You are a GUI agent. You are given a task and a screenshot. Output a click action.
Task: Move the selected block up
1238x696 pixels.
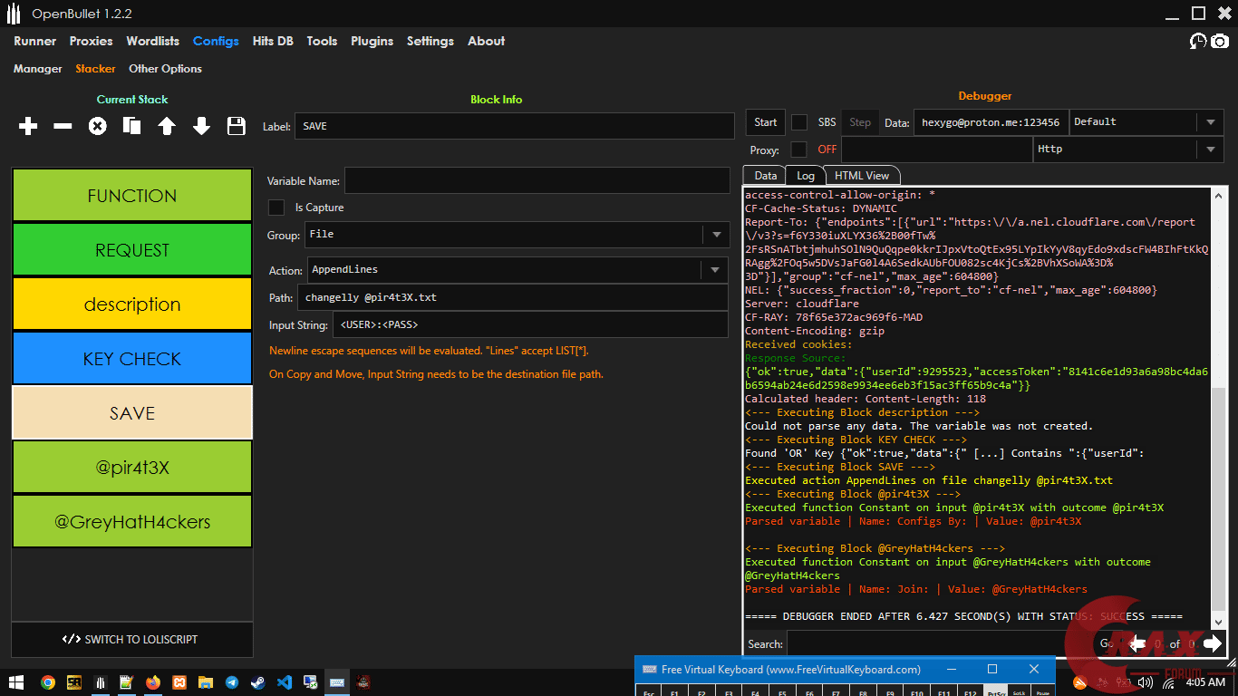point(167,127)
